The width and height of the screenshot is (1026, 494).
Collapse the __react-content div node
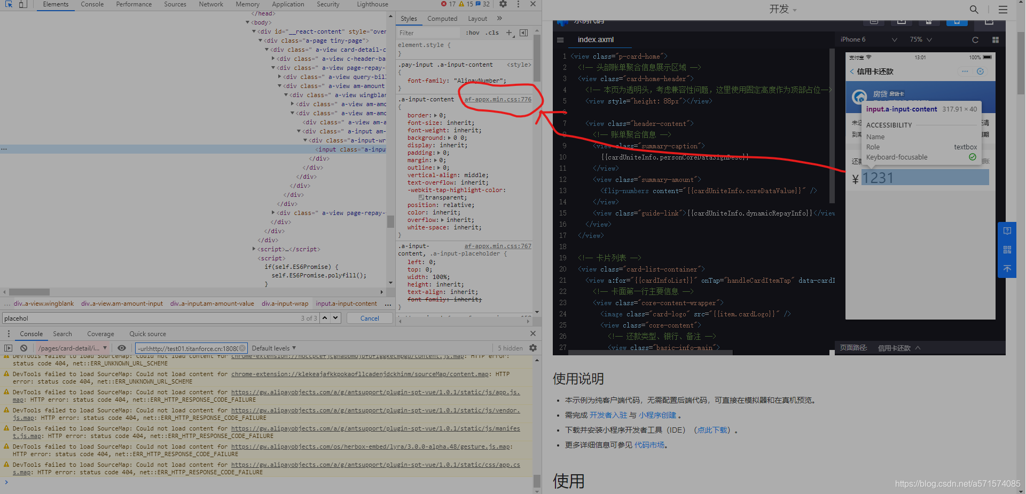(x=254, y=31)
